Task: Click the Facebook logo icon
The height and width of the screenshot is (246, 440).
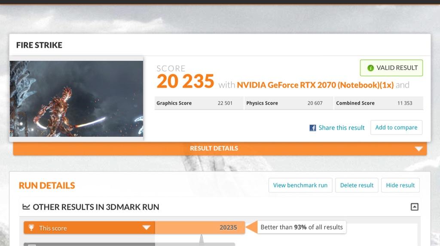Action: pyautogui.click(x=313, y=128)
